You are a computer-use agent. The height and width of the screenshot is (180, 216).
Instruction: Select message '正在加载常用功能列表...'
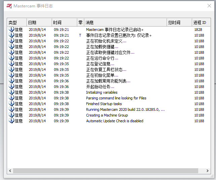click(x=108, y=81)
